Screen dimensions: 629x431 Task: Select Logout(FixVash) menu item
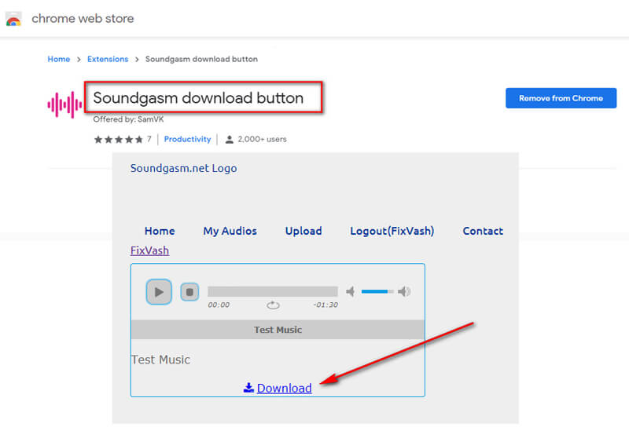[392, 231]
